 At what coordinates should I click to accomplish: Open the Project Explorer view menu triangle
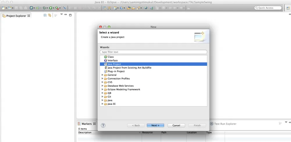click(61, 15)
